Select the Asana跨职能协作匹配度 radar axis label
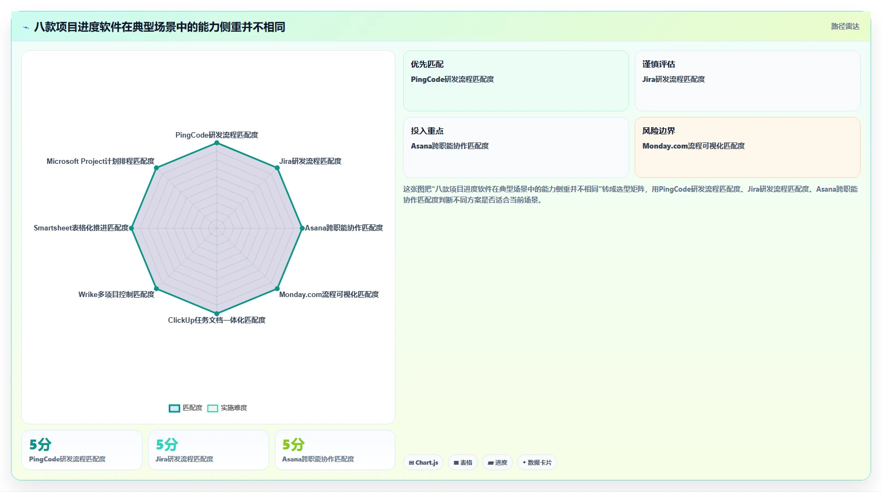The height and width of the screenshot is (492, 882). pos(344,228)
